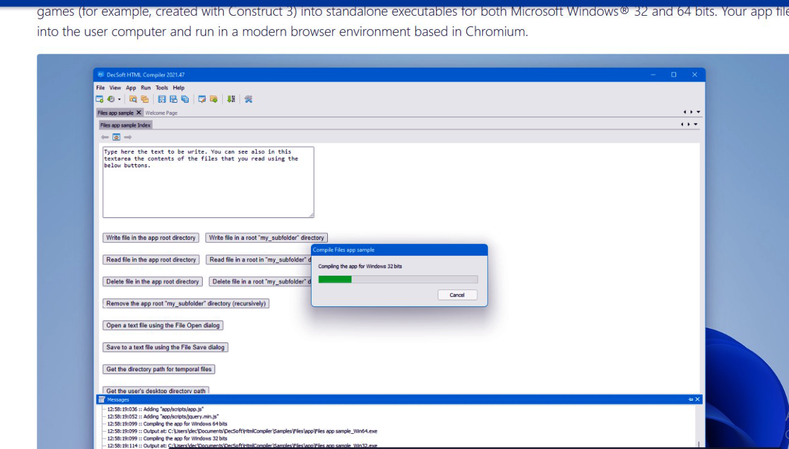This screenshot has width=789, height=449.
Task: Click Delete file in a root "my_subfolder" button
Action: pyautogui.click(x=260, y=281)
